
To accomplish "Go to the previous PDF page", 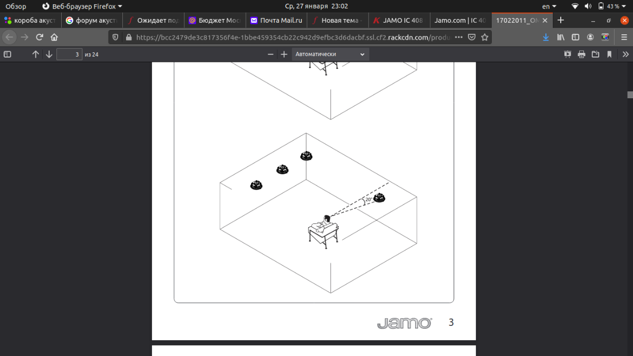I will 35,54.
